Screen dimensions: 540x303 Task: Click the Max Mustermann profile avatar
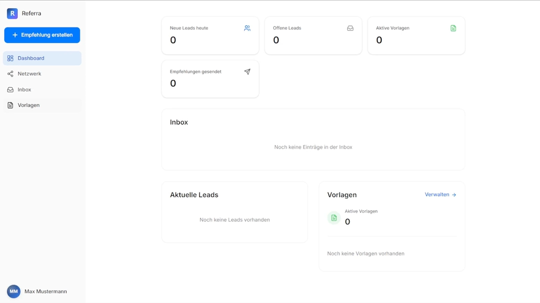14,291
